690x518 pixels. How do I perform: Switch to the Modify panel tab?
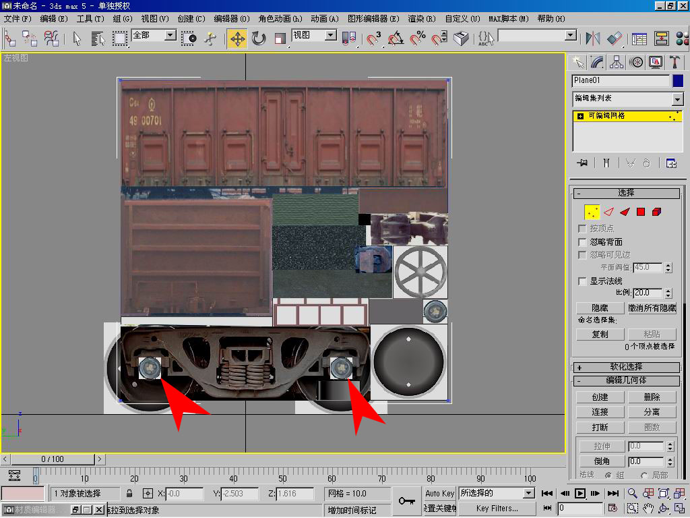[597, 62]
